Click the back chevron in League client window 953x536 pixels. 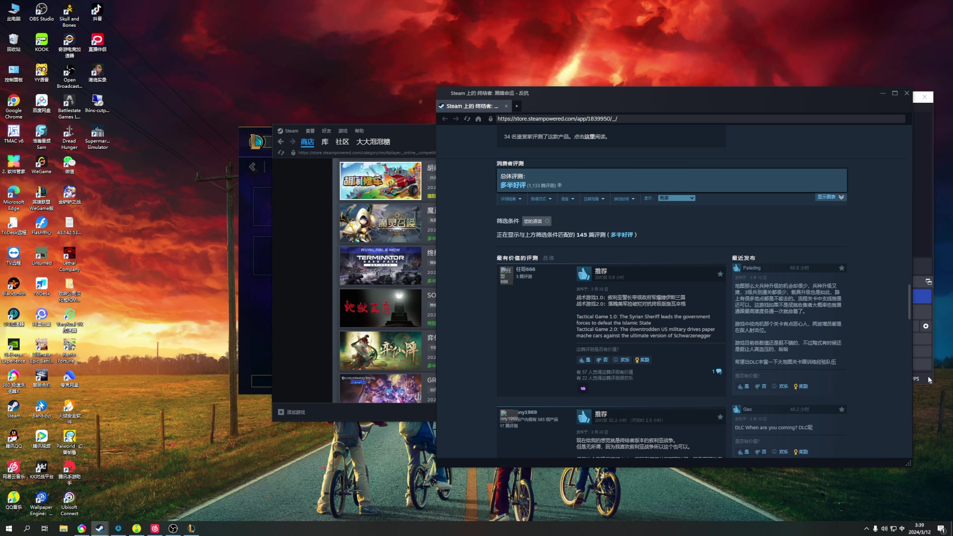point(252,167)
